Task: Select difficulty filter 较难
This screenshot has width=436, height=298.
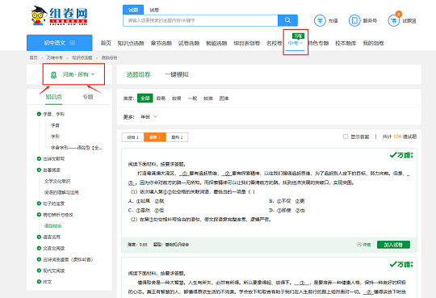Action: [208, 99]
